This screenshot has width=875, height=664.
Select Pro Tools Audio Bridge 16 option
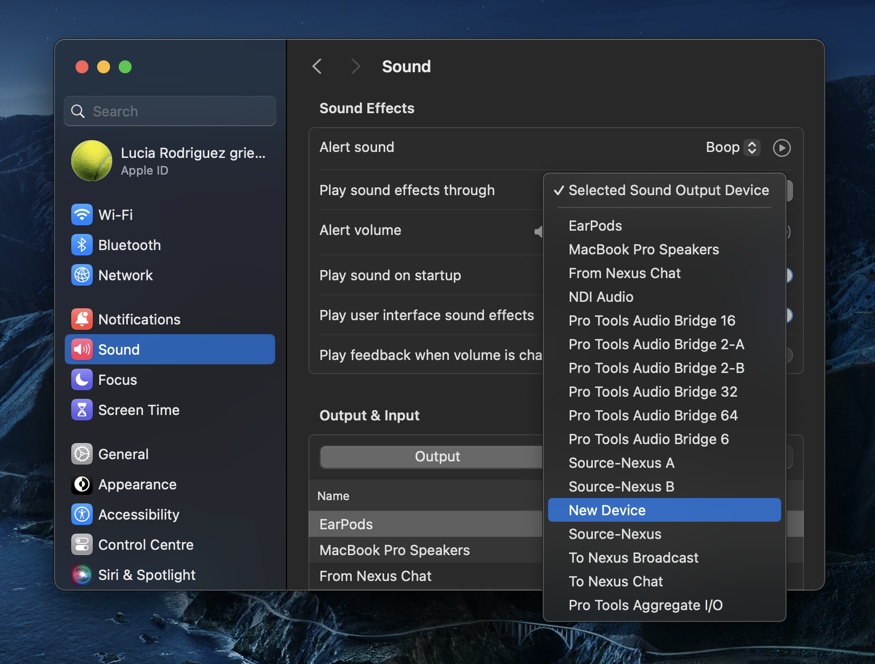pyautogui.click(x=652, y=321)
